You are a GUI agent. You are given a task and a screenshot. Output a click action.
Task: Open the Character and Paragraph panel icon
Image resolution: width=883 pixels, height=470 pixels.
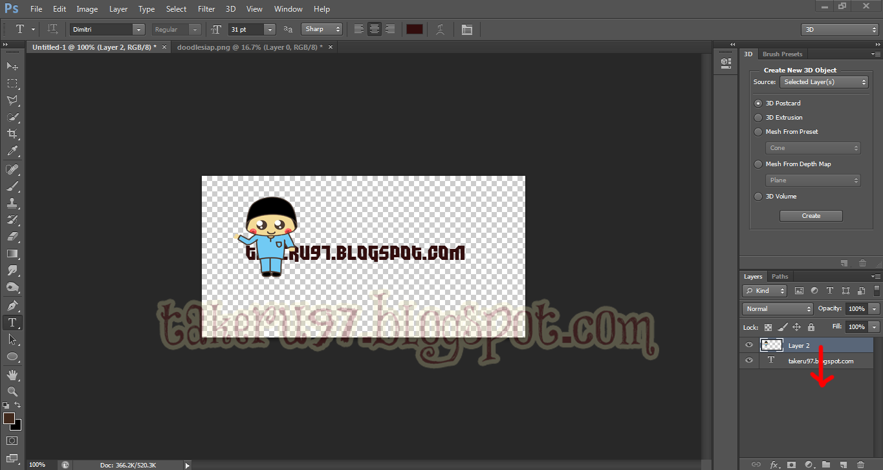click(467, 29)
